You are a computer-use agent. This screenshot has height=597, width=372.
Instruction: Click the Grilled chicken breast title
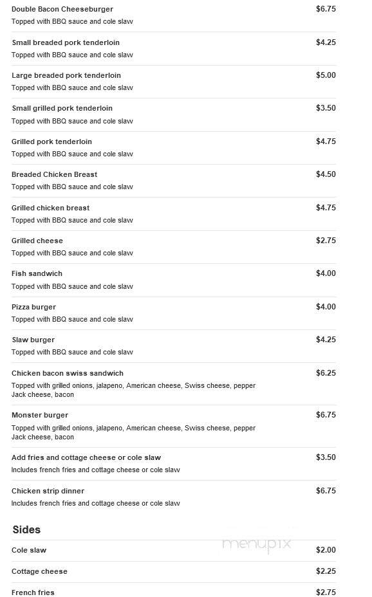pyautogui.click(x=50, y=208)
